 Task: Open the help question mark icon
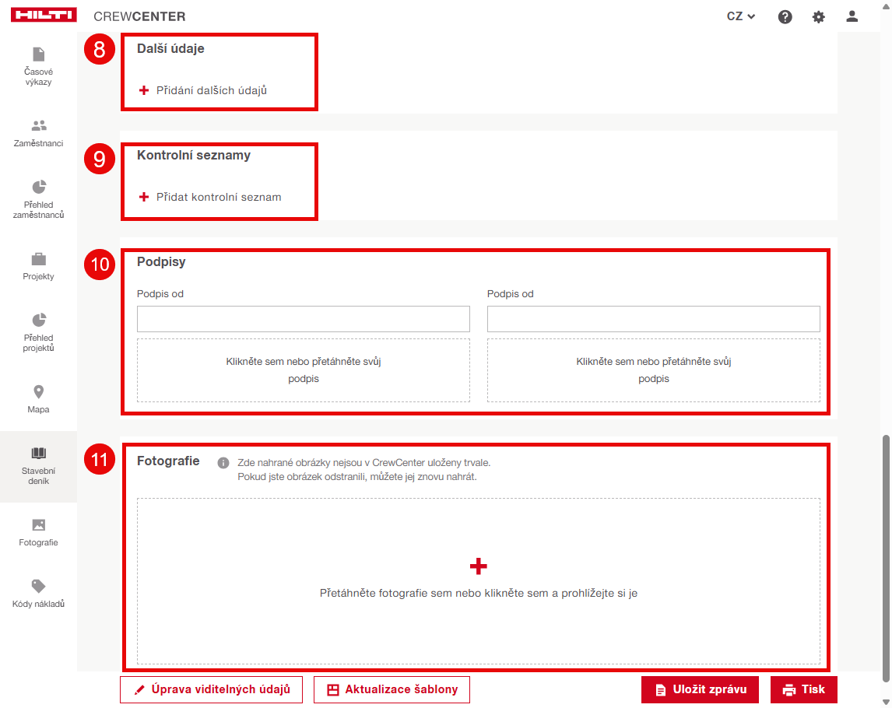[x=785, y=16]
